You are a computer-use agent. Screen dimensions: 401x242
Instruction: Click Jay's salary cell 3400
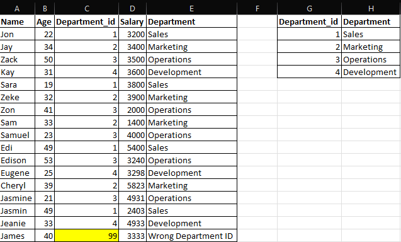(132, 47)
